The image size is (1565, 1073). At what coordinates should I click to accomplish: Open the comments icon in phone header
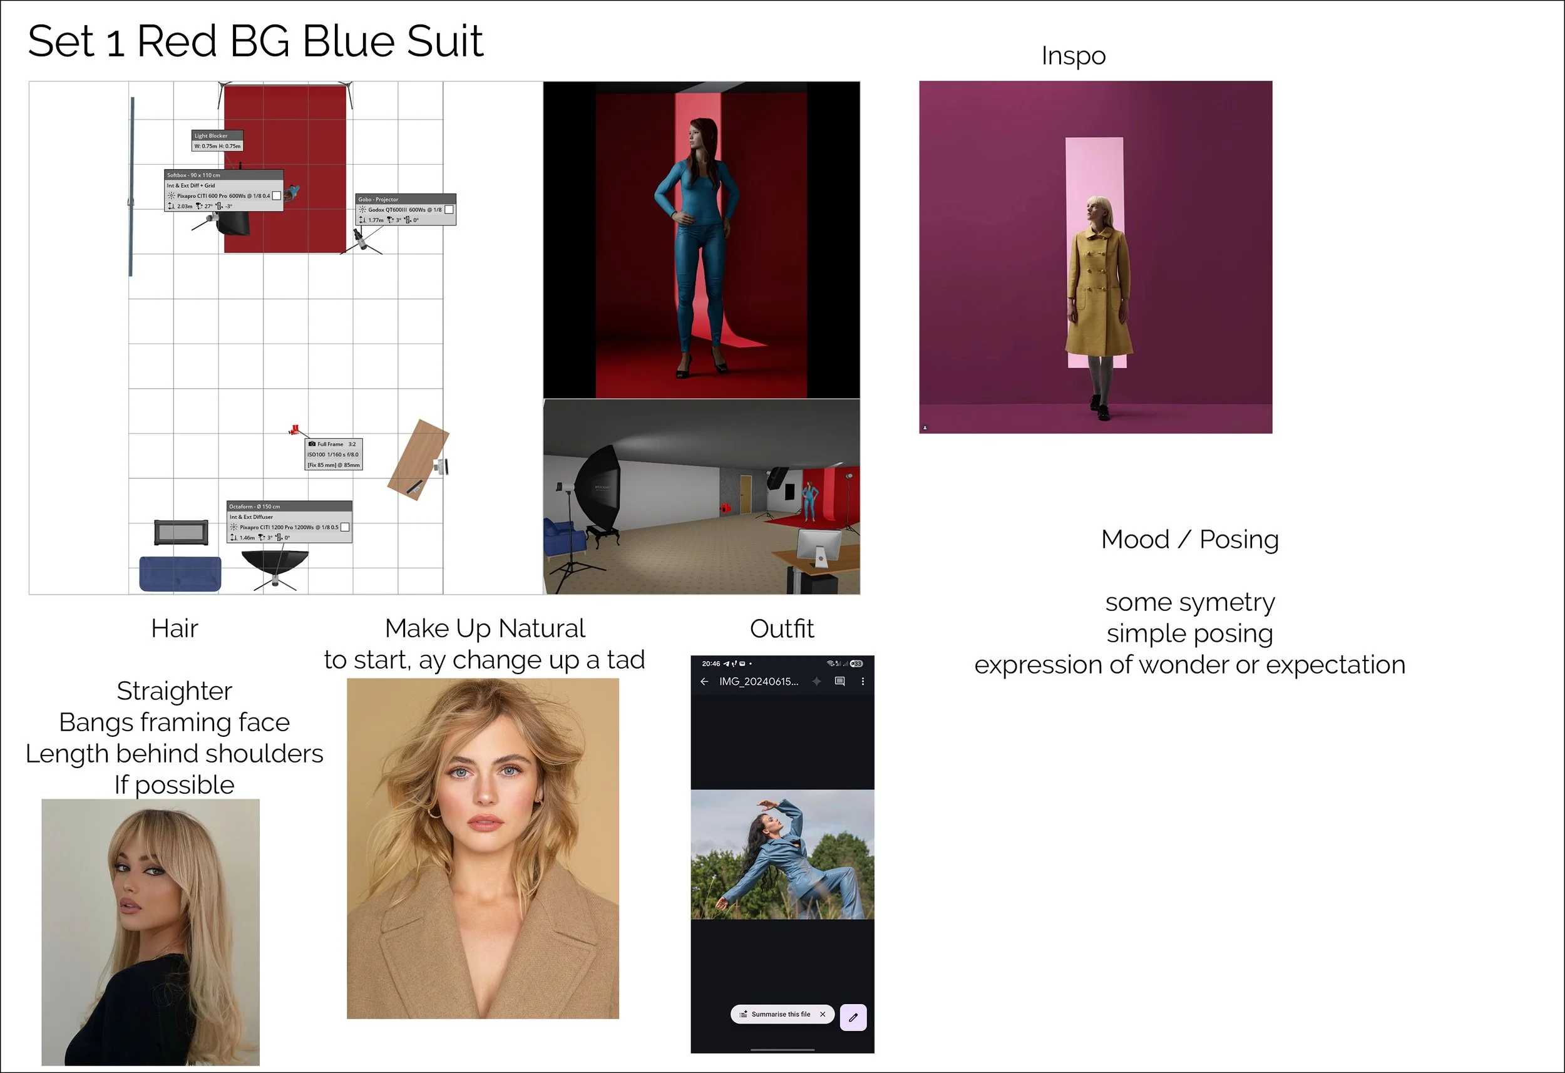pos(839,682)
